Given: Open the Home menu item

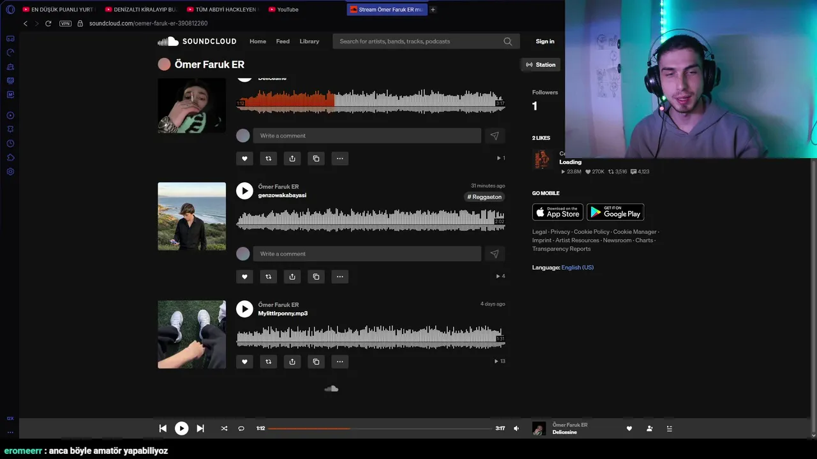Looking at the screenshot, I should click(x=258, y=41).
